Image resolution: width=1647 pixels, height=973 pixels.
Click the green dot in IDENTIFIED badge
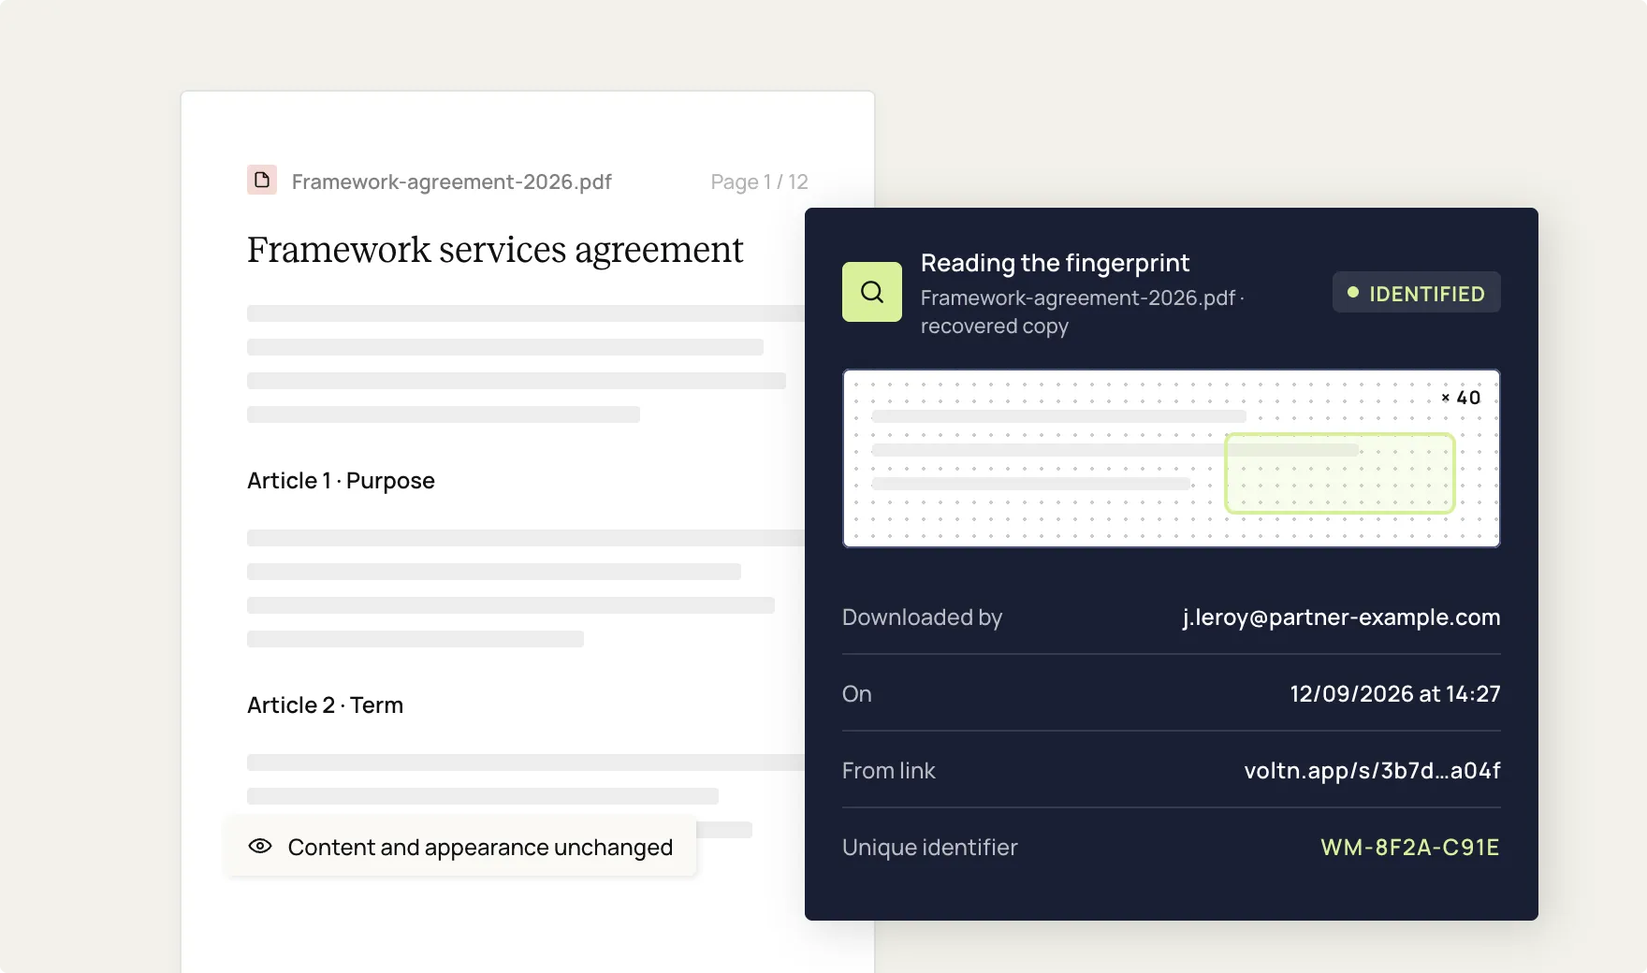click(1353, 293)
